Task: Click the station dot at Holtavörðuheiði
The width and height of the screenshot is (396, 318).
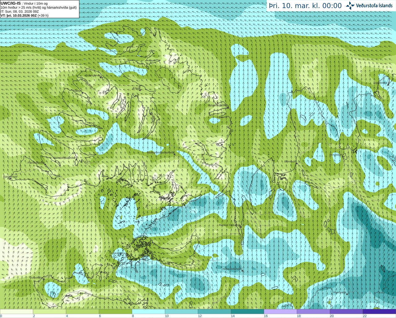Action: tap(242, 271)
